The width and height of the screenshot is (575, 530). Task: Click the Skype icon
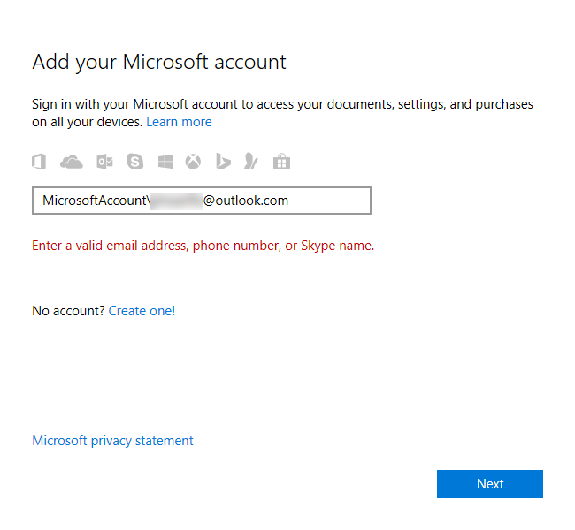tap(135, 161)
